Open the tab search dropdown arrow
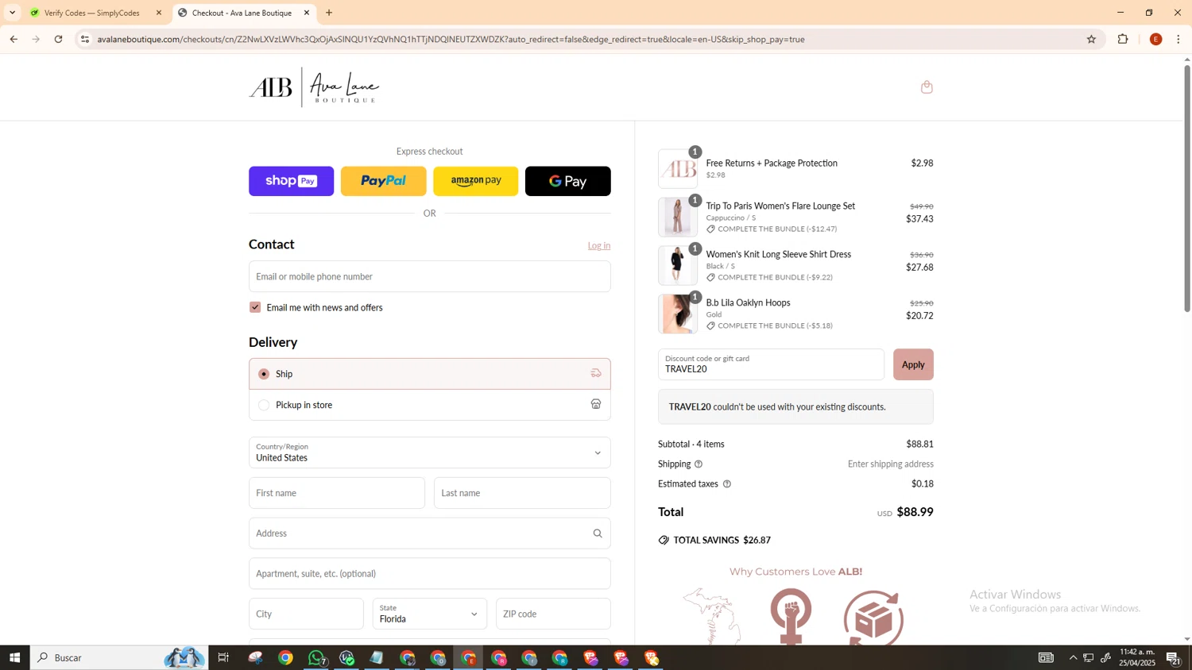Screen dimensions: 1192x670 pyautogui.click(x=12, y=13)
